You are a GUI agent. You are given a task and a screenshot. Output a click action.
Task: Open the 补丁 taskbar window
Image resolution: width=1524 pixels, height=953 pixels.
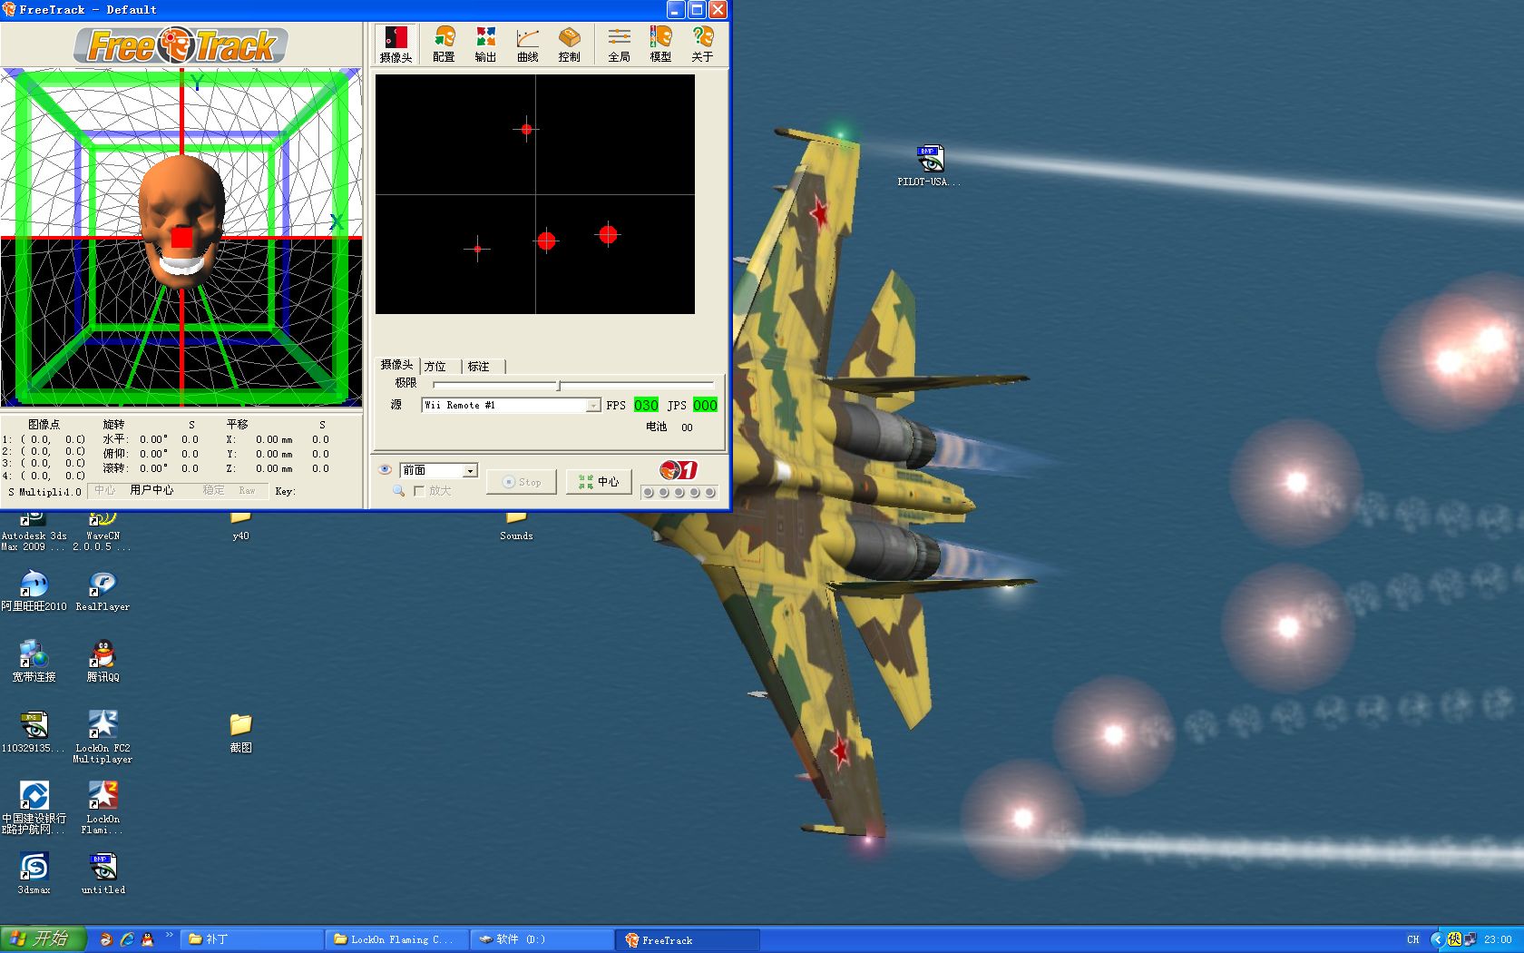pyautogui.click(x=251, y=939)
